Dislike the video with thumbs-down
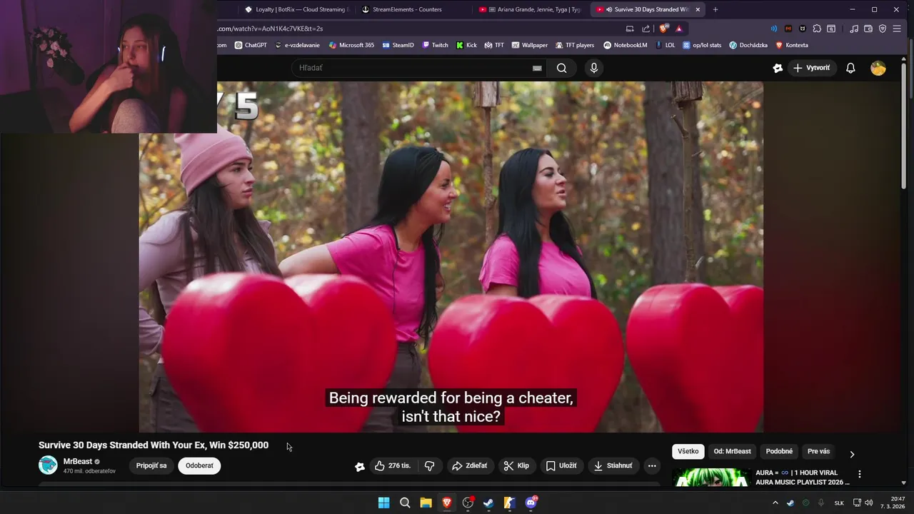Viewport: 914px width, 514px height. (x=429, y=465)
